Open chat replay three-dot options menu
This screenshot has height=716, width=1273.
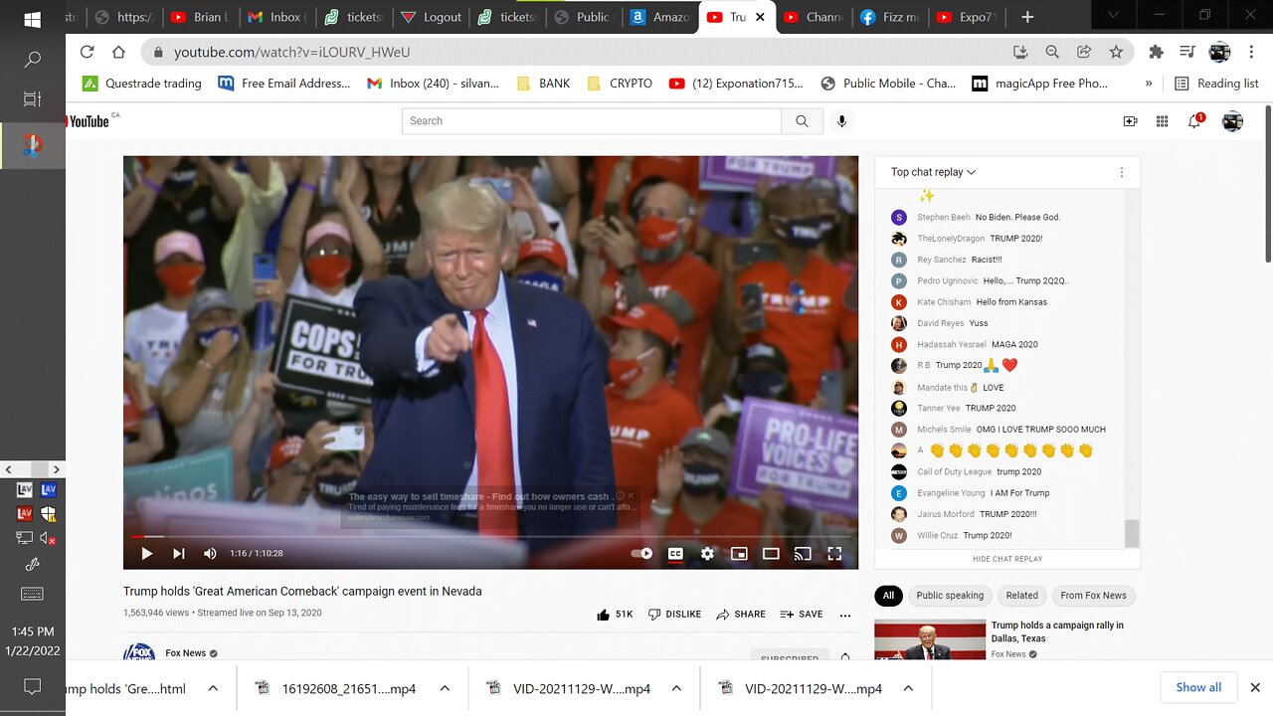[1122, 172]
